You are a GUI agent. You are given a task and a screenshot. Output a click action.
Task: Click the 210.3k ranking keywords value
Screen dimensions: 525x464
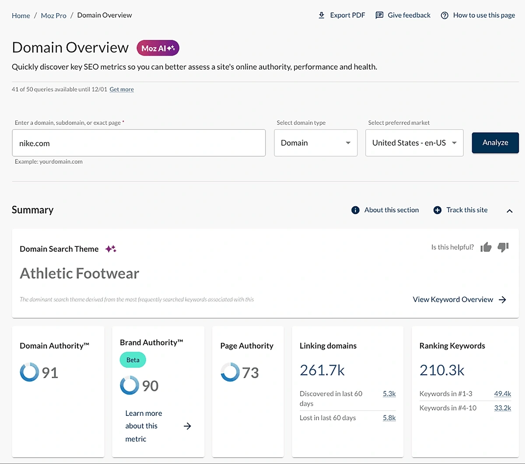[442, 370]
